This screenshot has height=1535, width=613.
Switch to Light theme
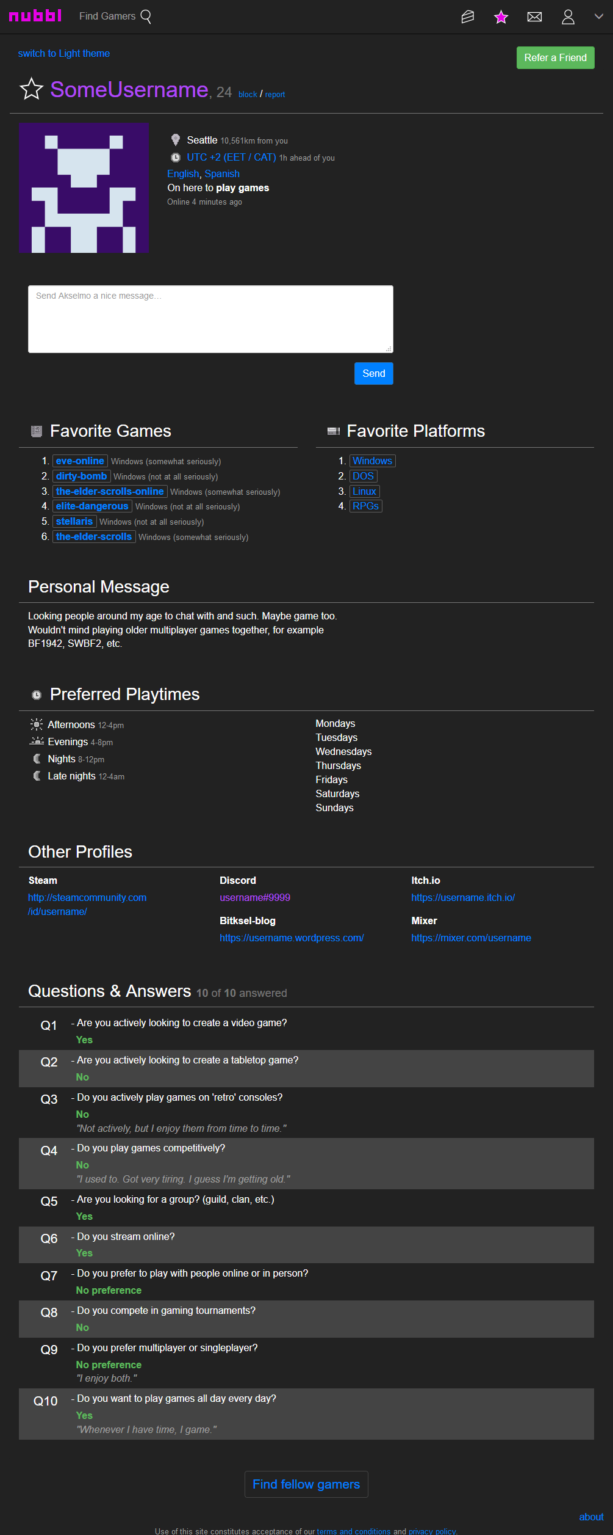pos(64,53)
